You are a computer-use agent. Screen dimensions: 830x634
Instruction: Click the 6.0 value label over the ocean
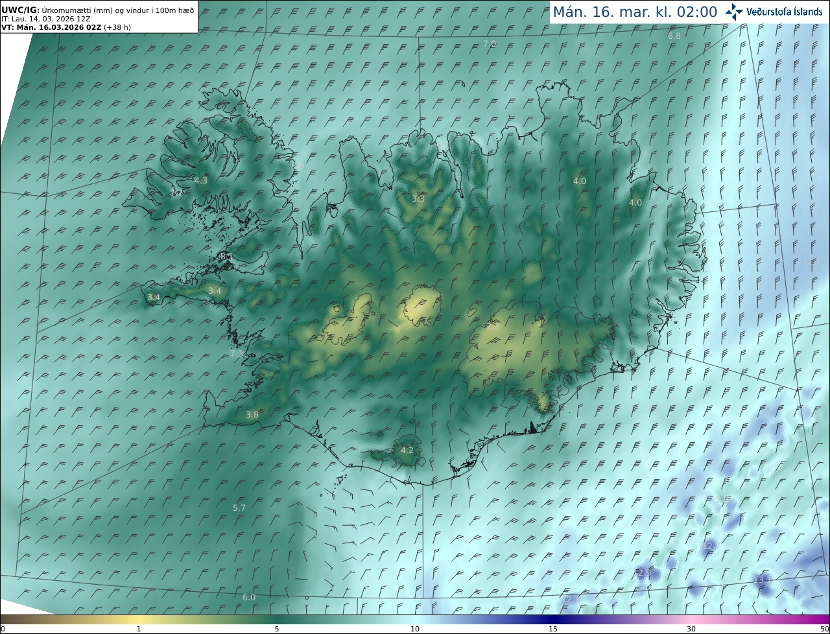249,597
